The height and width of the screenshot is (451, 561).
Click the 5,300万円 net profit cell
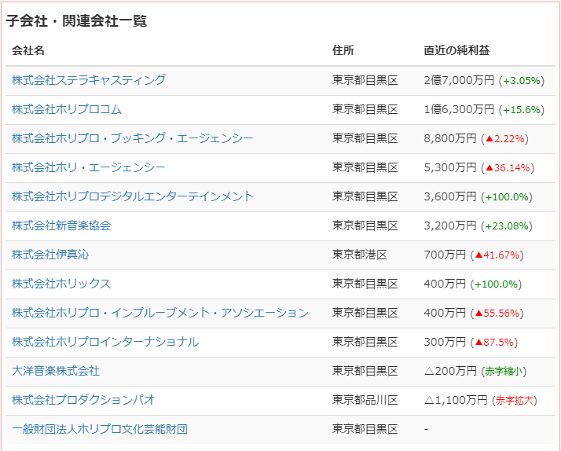450,167
